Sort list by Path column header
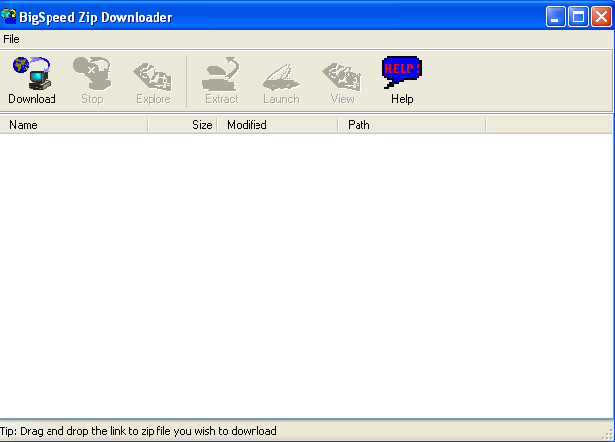This screenshot has width=615, height=442. (x=412, y=125)
